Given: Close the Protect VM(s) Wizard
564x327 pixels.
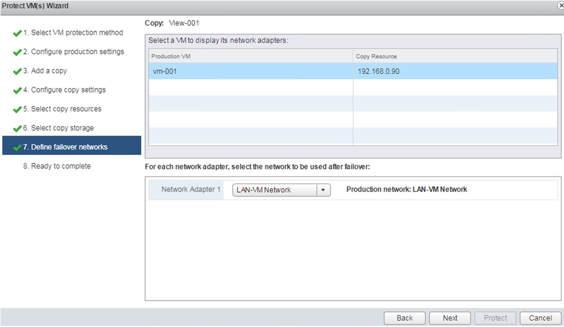Looking at the screenshot, I should point(560,5).
